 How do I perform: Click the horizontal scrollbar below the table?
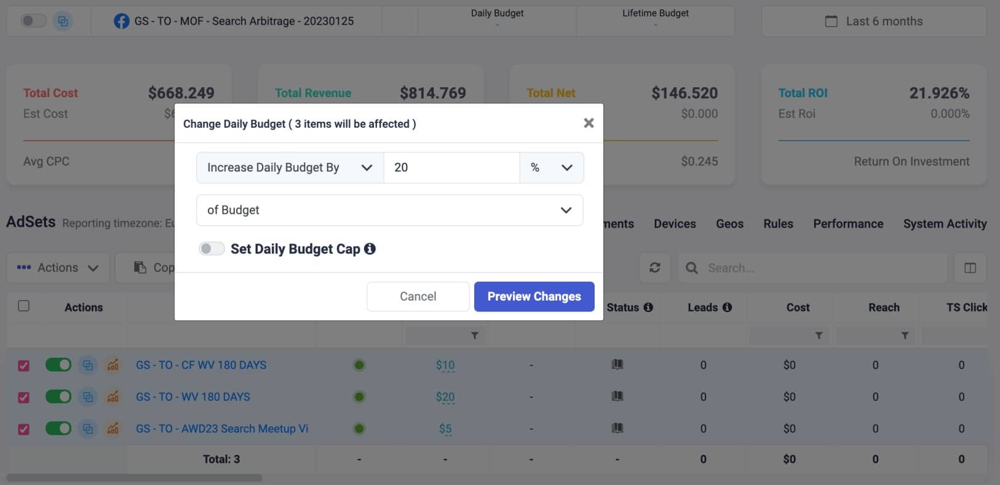pyautogui.click(x=134, y=478)
